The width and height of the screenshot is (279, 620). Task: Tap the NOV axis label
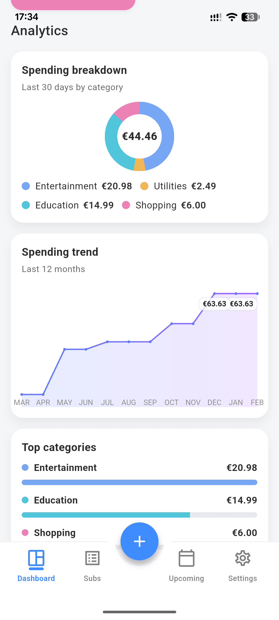pyautogui.click(x=193, y=402)
